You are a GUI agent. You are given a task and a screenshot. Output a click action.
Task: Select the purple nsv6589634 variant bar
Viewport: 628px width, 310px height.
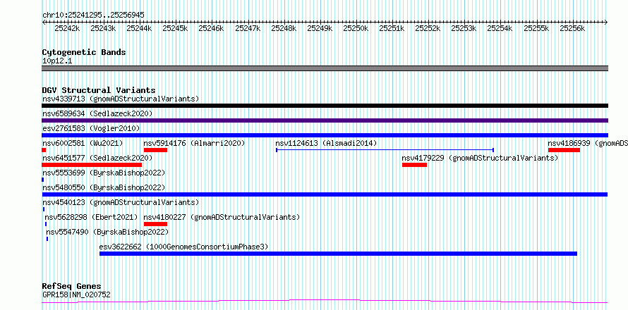pos(325,120)
